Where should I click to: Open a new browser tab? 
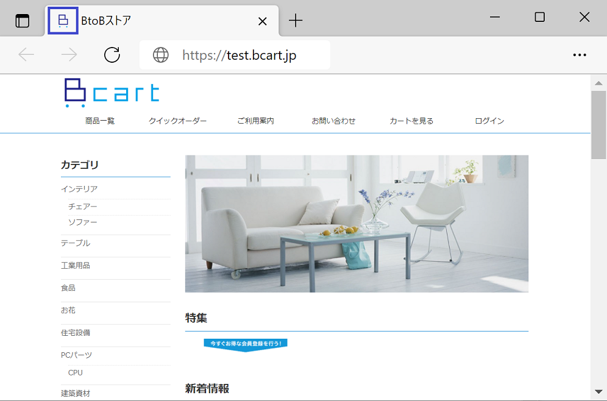pyautogui.click(x=296, y=21)
